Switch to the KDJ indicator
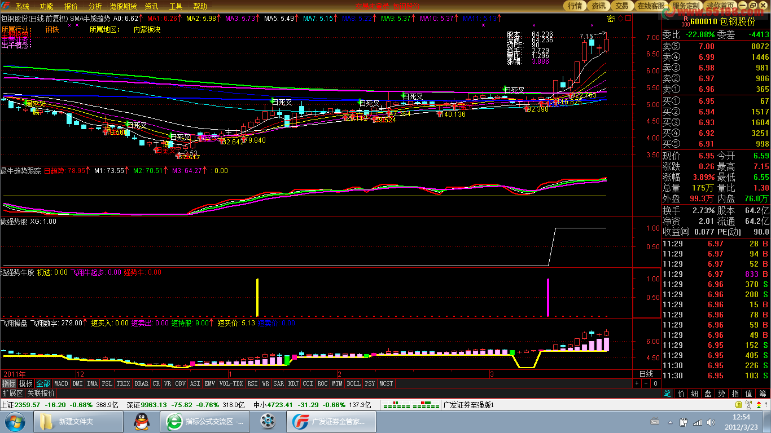 [x=293, y=383]
